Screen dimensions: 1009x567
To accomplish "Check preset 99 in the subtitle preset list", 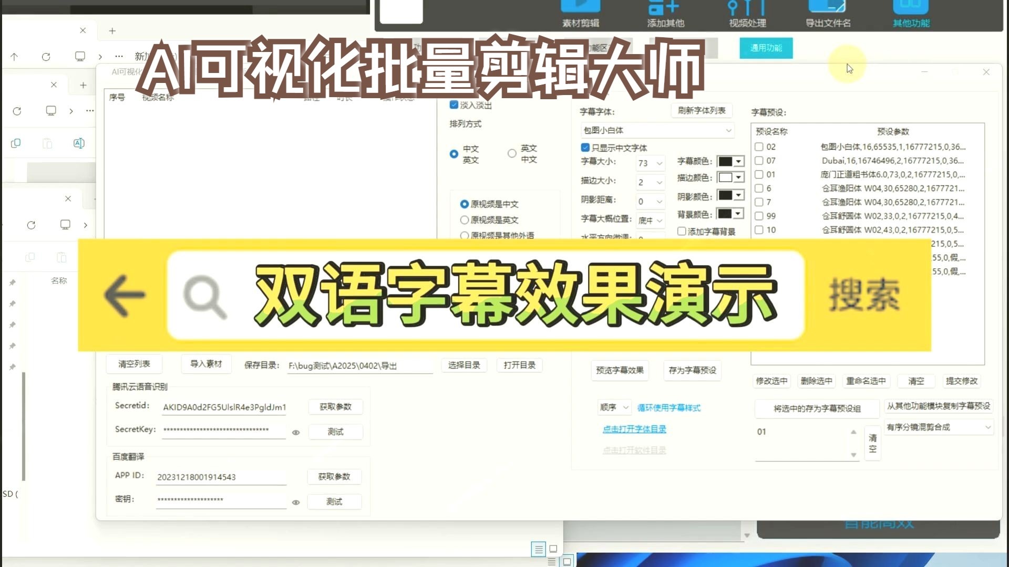I will coord(759,216).
